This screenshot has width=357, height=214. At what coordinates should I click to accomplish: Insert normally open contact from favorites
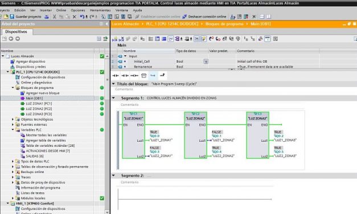[x=116, y=75]
